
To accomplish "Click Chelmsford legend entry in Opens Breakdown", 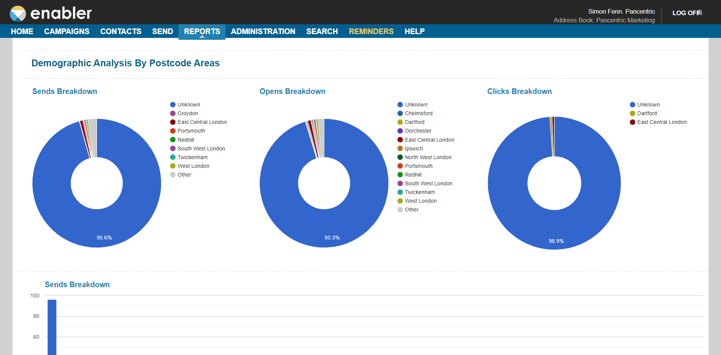I will 415,113.
